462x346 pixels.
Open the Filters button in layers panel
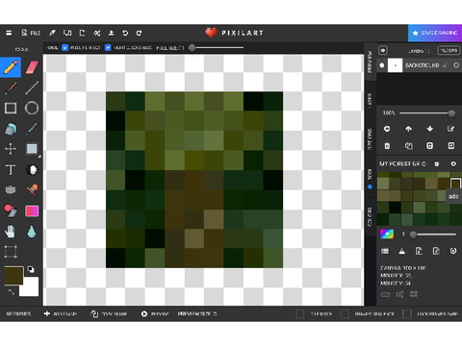449,50
